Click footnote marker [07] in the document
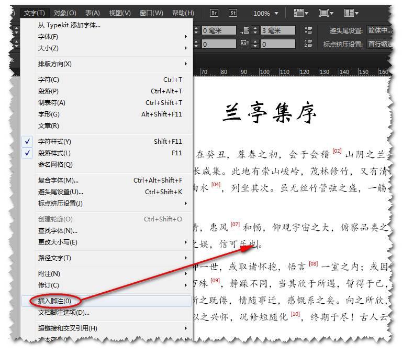402x351 pixels. 235,224
